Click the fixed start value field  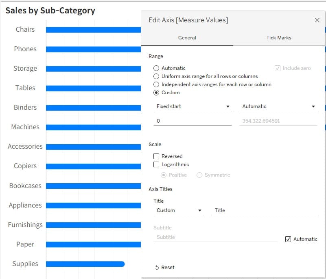(193, 121)
